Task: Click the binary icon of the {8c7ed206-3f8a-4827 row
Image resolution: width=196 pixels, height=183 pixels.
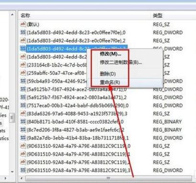Action: coord(23,130)
